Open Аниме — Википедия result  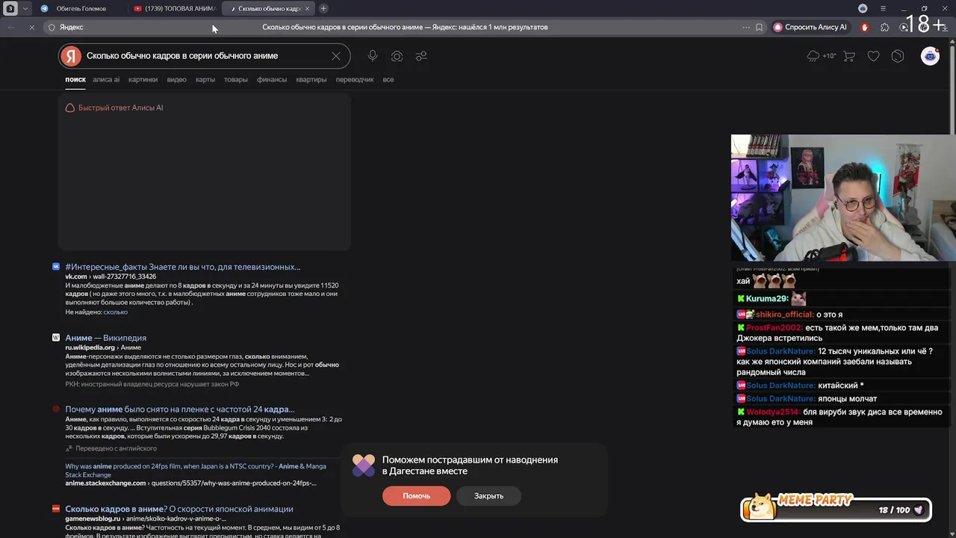tap(105, 338)
